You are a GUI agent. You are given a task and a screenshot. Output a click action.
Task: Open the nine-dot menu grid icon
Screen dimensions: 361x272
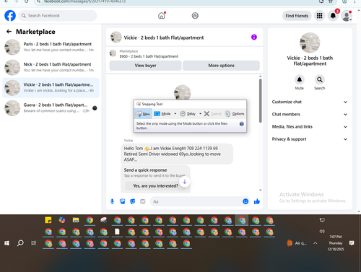(319, 16)
